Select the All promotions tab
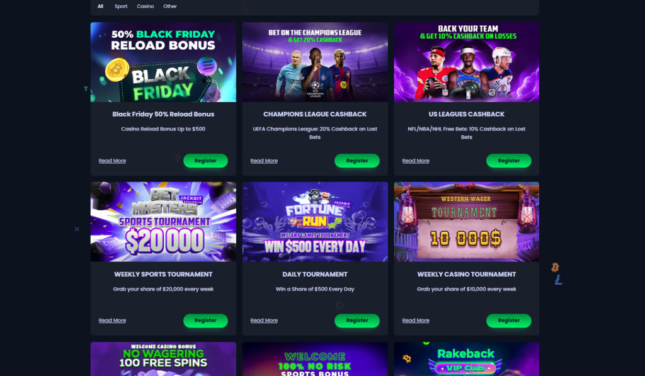This screenshot has width=645, height=376. (100, 6)
